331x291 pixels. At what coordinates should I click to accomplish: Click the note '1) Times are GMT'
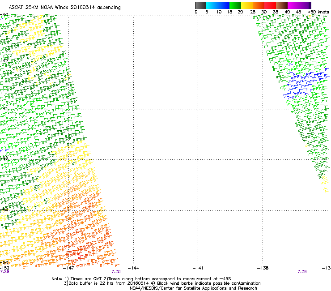83,279
